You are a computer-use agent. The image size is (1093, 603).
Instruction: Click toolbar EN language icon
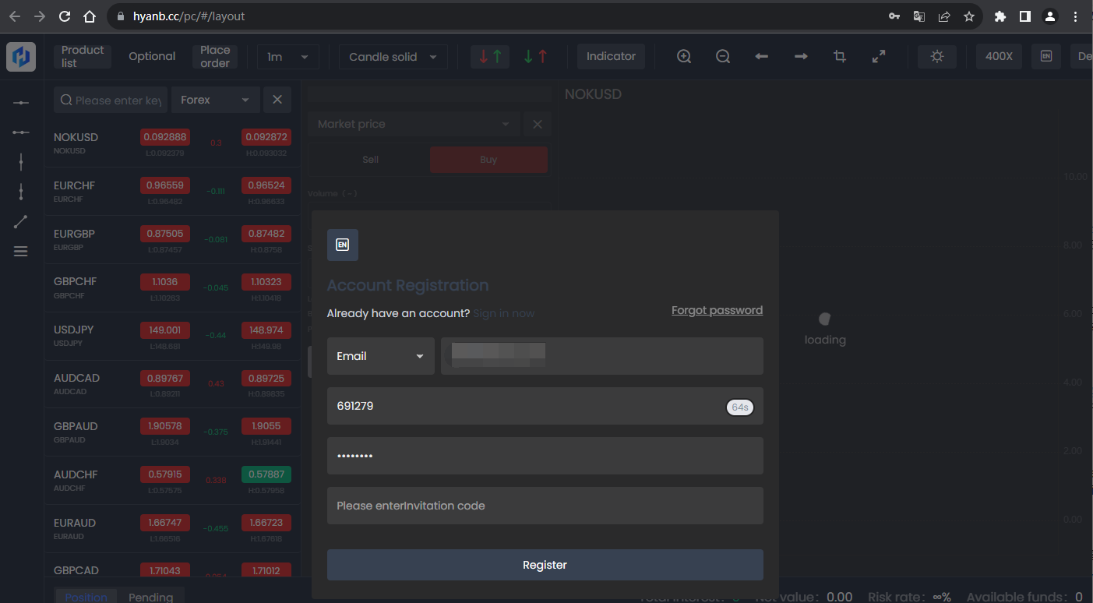tap(1046, 56)
